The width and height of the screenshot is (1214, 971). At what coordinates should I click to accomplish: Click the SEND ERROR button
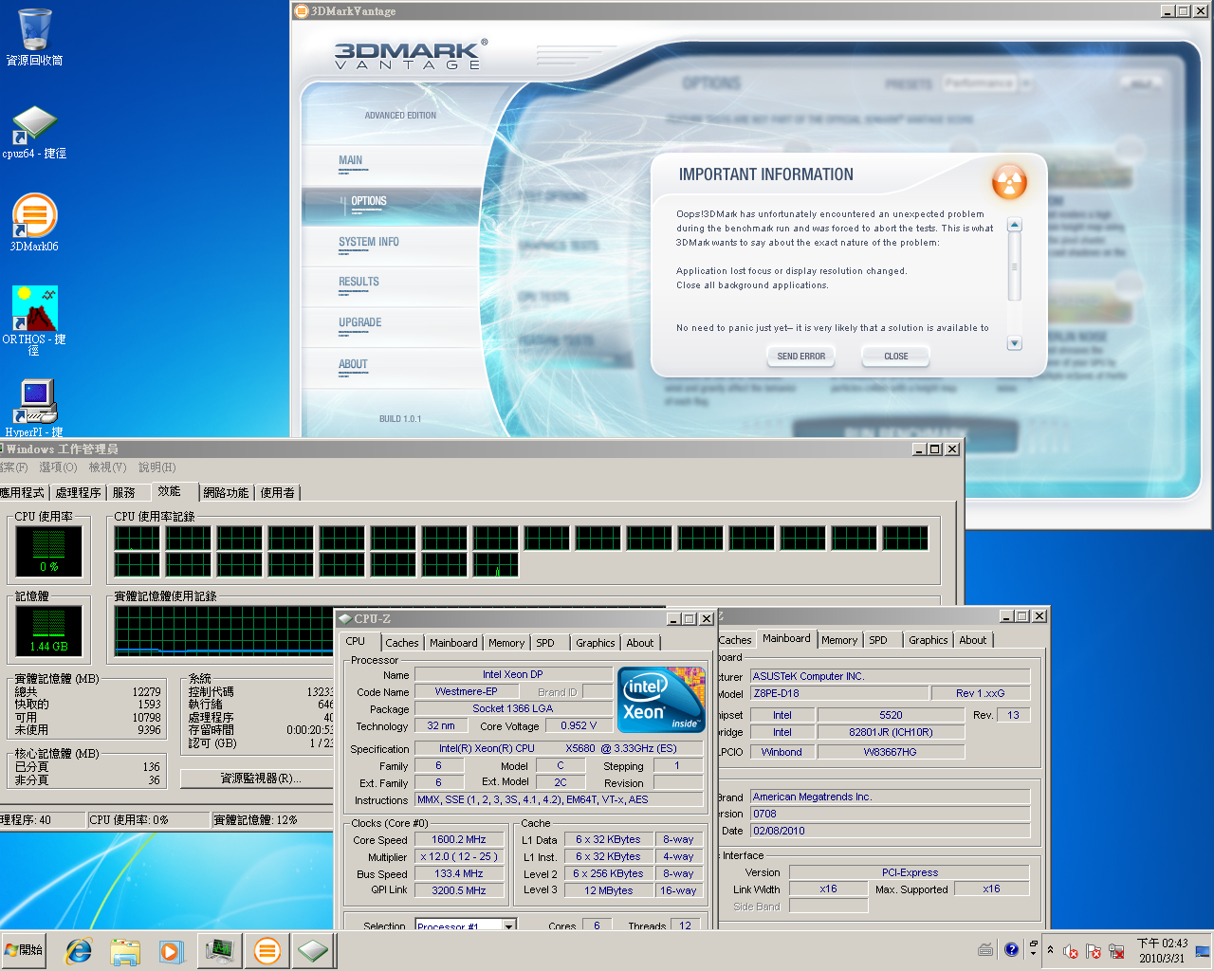[801, 357]
